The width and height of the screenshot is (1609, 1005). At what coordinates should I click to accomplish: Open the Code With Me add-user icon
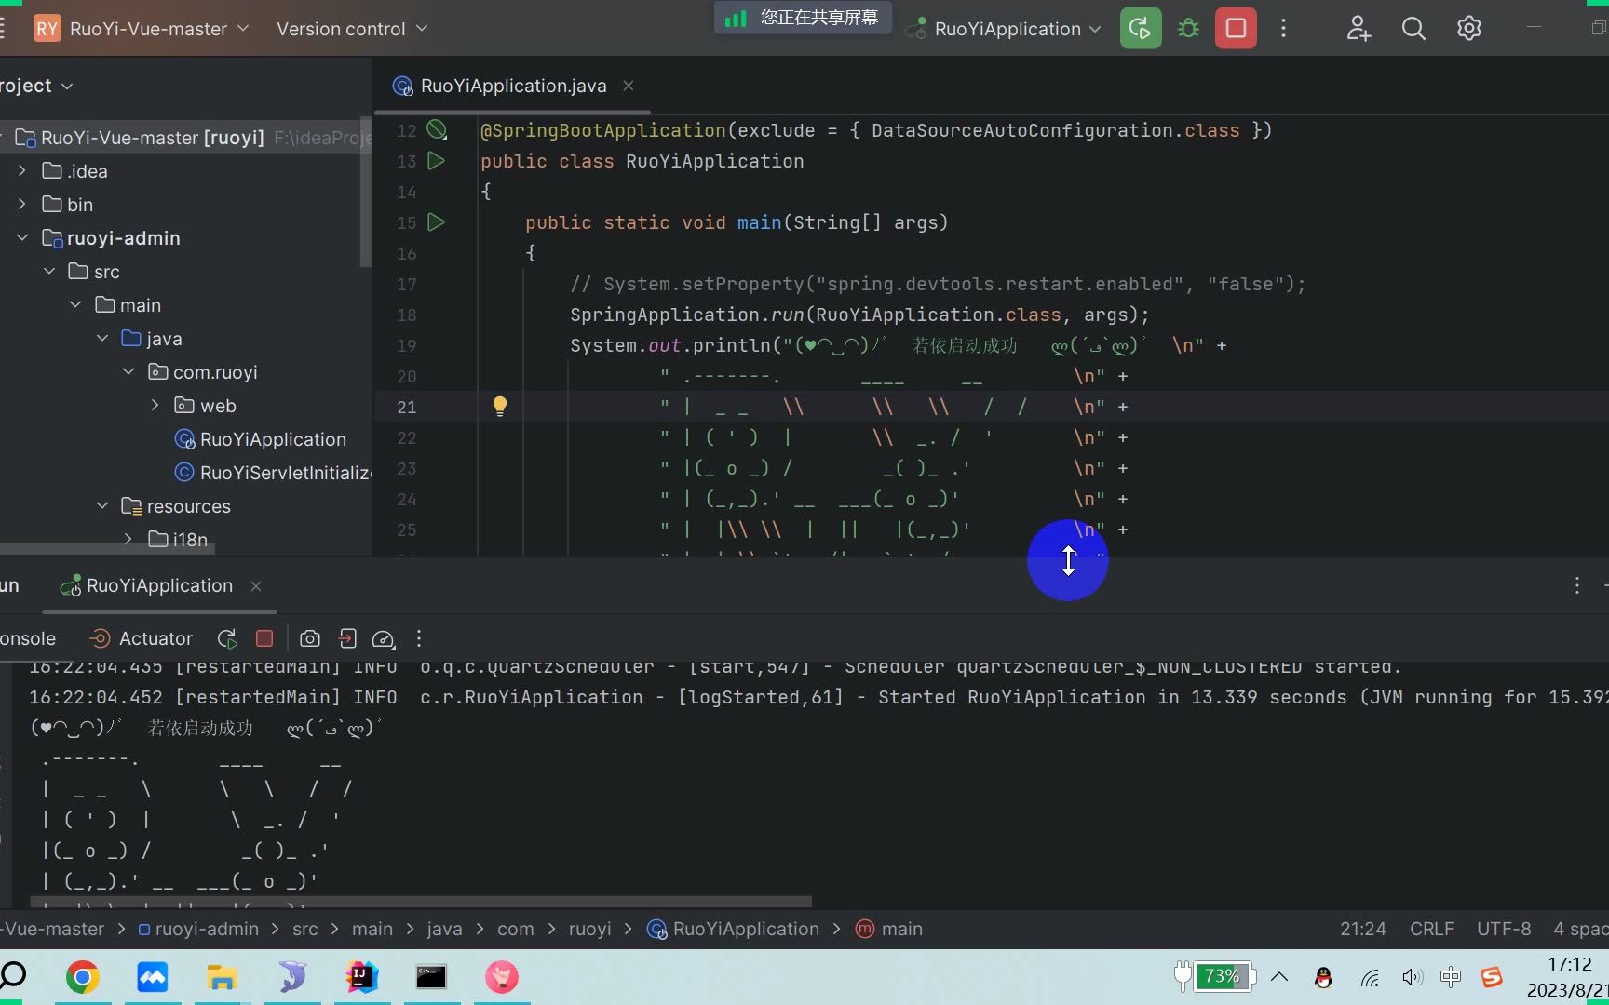pos(1359,28)
